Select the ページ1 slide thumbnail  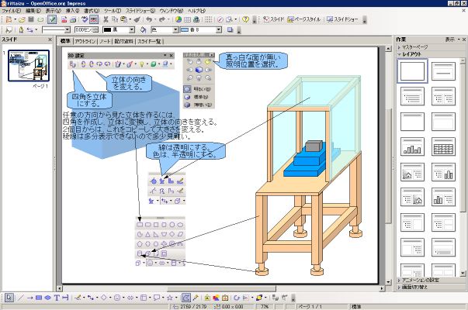pyautogui.click(x=29, y=64)
